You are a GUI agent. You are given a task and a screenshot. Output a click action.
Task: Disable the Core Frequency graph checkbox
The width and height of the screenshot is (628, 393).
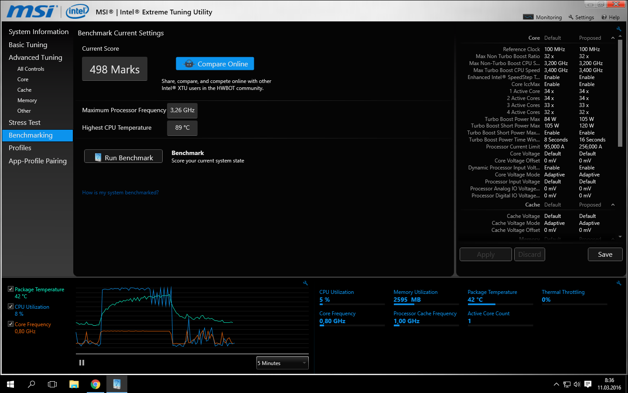(x=11, y=324)
